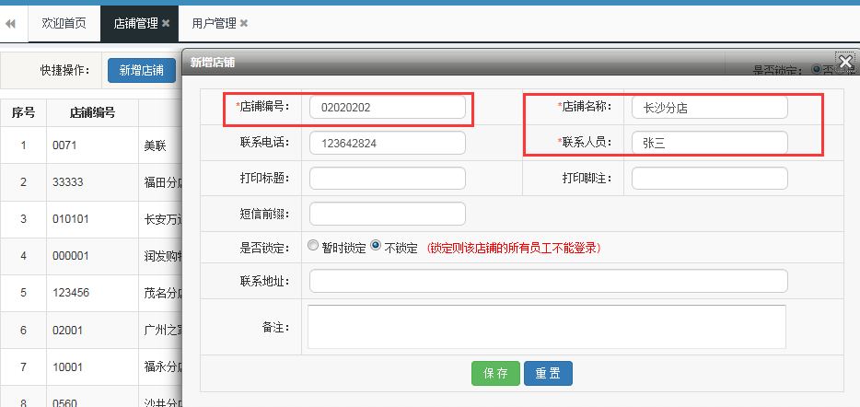Switch to the 店铺管理 tab
Image resolution: width=860 pixels, height=407 pixels.
[139, 24]
